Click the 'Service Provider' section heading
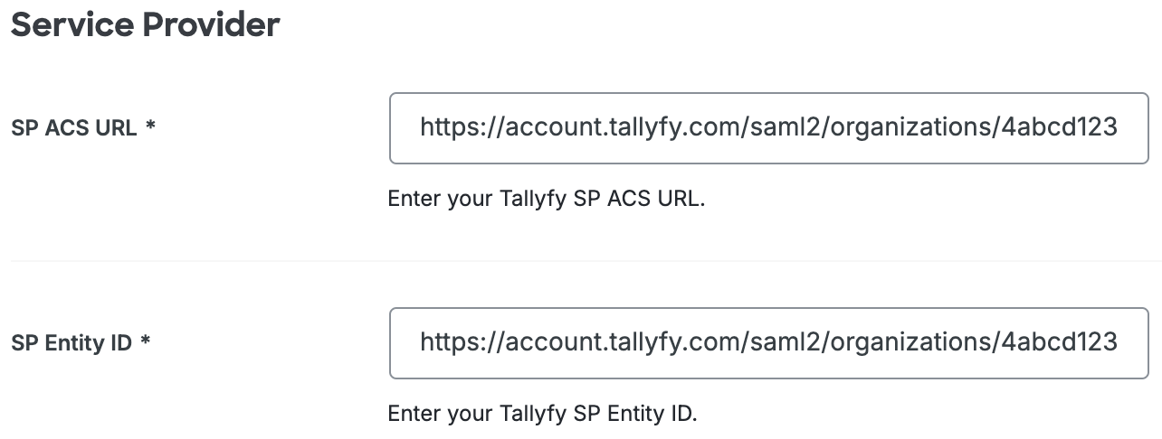The image size is (1162, 439). pos(145,25)
